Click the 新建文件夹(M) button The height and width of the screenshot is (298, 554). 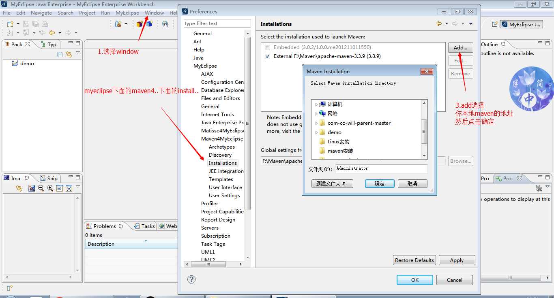pyautogui.click(x=332, y=183)
